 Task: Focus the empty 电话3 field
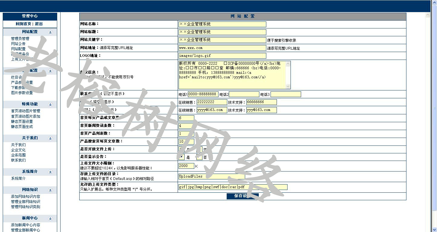click(286, 94)
